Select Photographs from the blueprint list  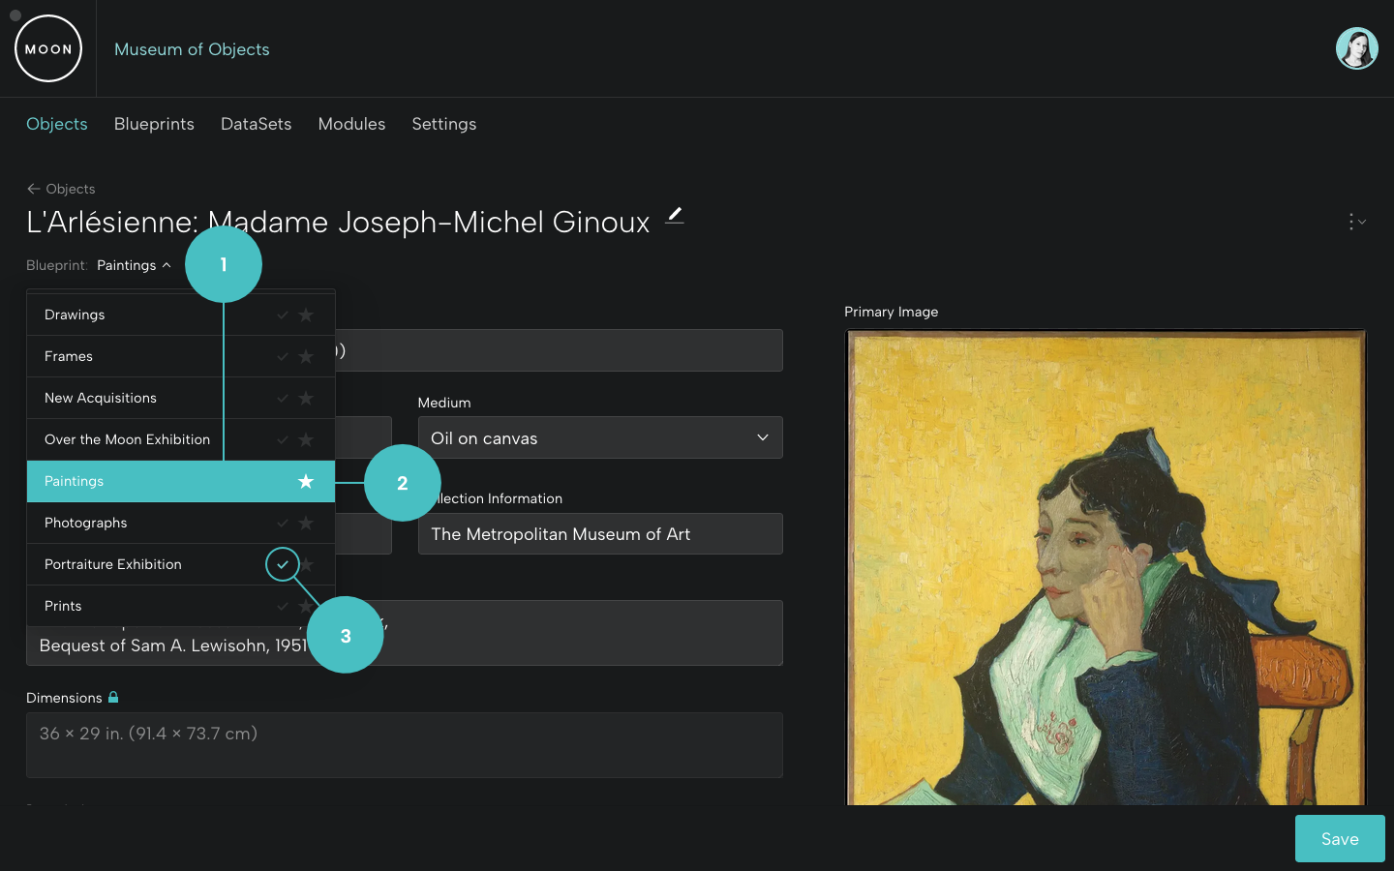pyautogui.click(x=181, y=523)
